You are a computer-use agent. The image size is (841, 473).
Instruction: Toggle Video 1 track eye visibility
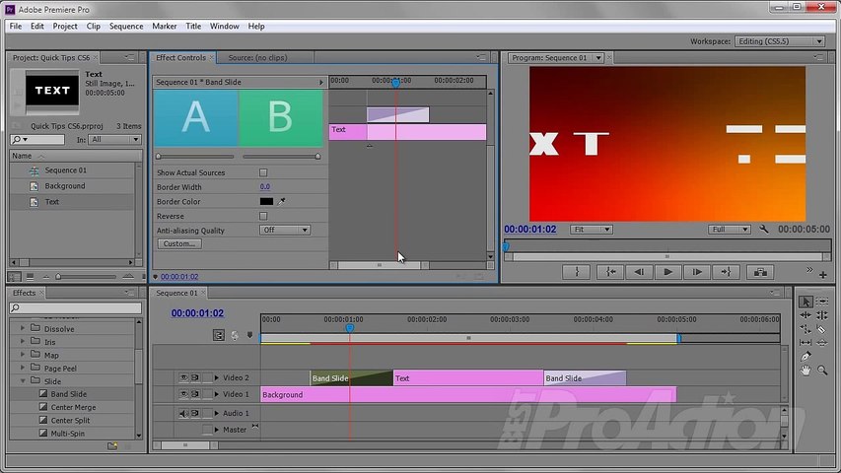pyautogui.click(x=183, y=394)
